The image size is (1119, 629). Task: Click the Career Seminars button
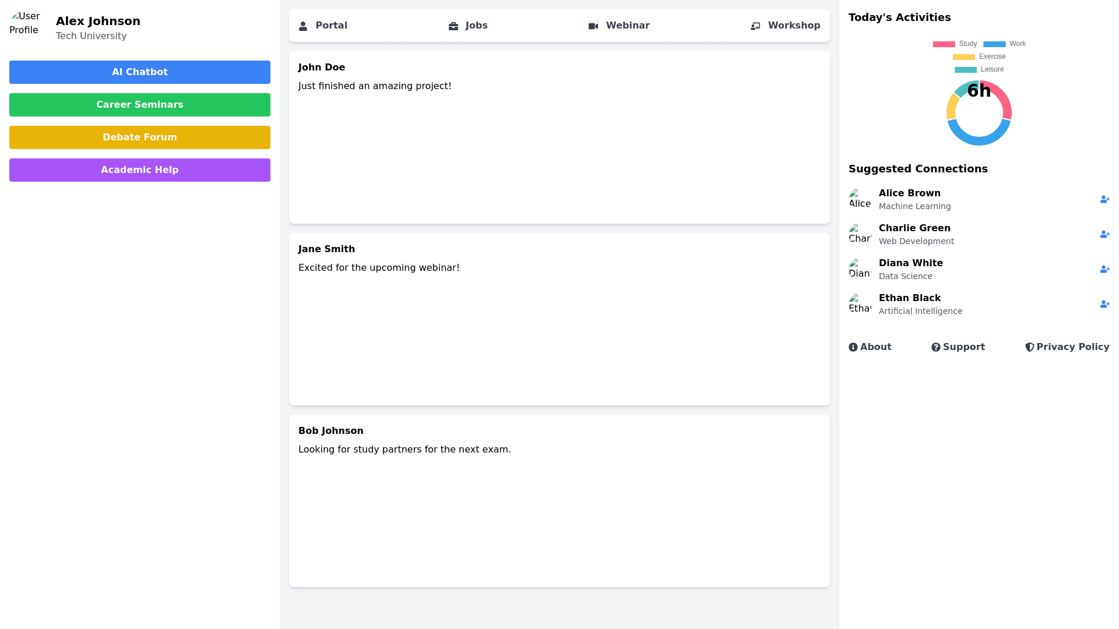pos(140,105)
